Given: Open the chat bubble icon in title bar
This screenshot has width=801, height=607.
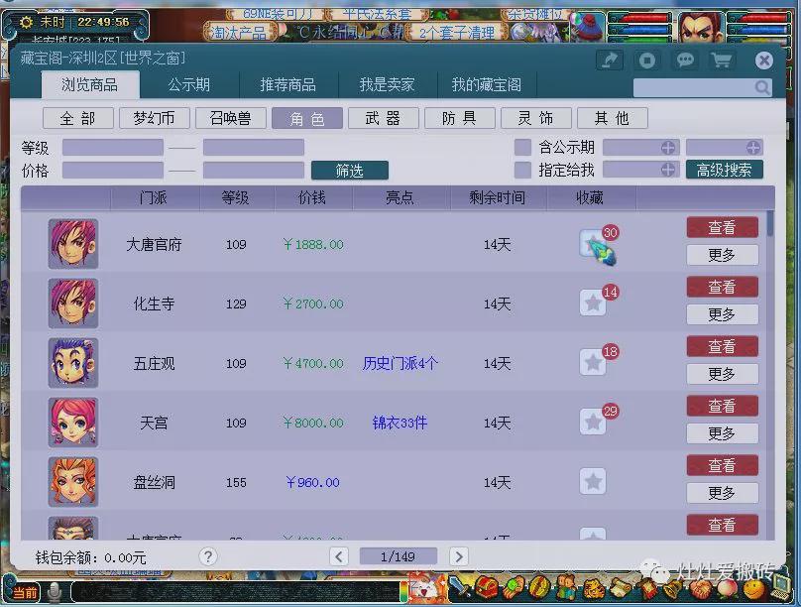Looking at the screenshot, I should (686, 61).
